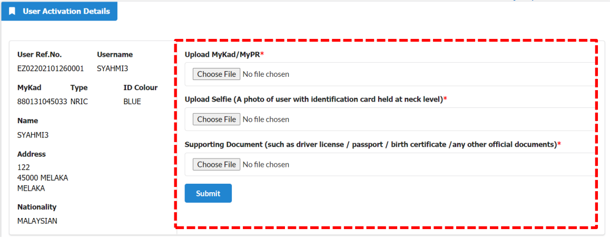The height and width of the screenshot is (238, 610).
Task: Choose a file for Upload MyKad/MyPR
Action: (217, 74)
